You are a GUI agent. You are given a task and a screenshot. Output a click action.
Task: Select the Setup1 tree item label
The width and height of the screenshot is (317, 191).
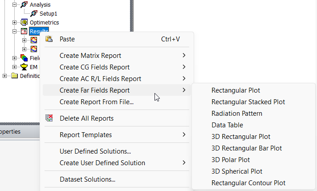pyautogui.click(x=49, y=14)
